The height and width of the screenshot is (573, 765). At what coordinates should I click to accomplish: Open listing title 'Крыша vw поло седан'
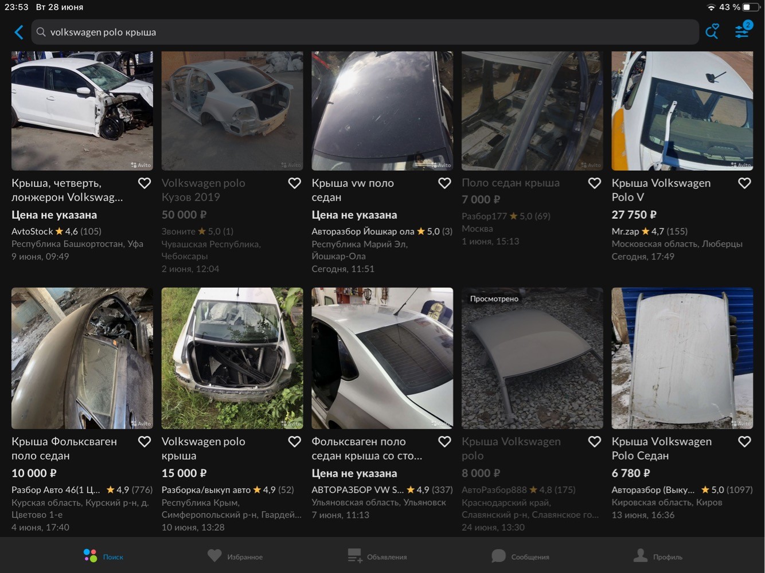[353, 190]
